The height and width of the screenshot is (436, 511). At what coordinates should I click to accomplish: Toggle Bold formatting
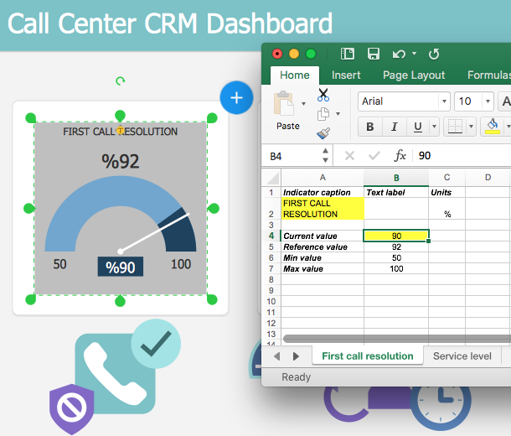pyautogui.click(x=370, y=127)
